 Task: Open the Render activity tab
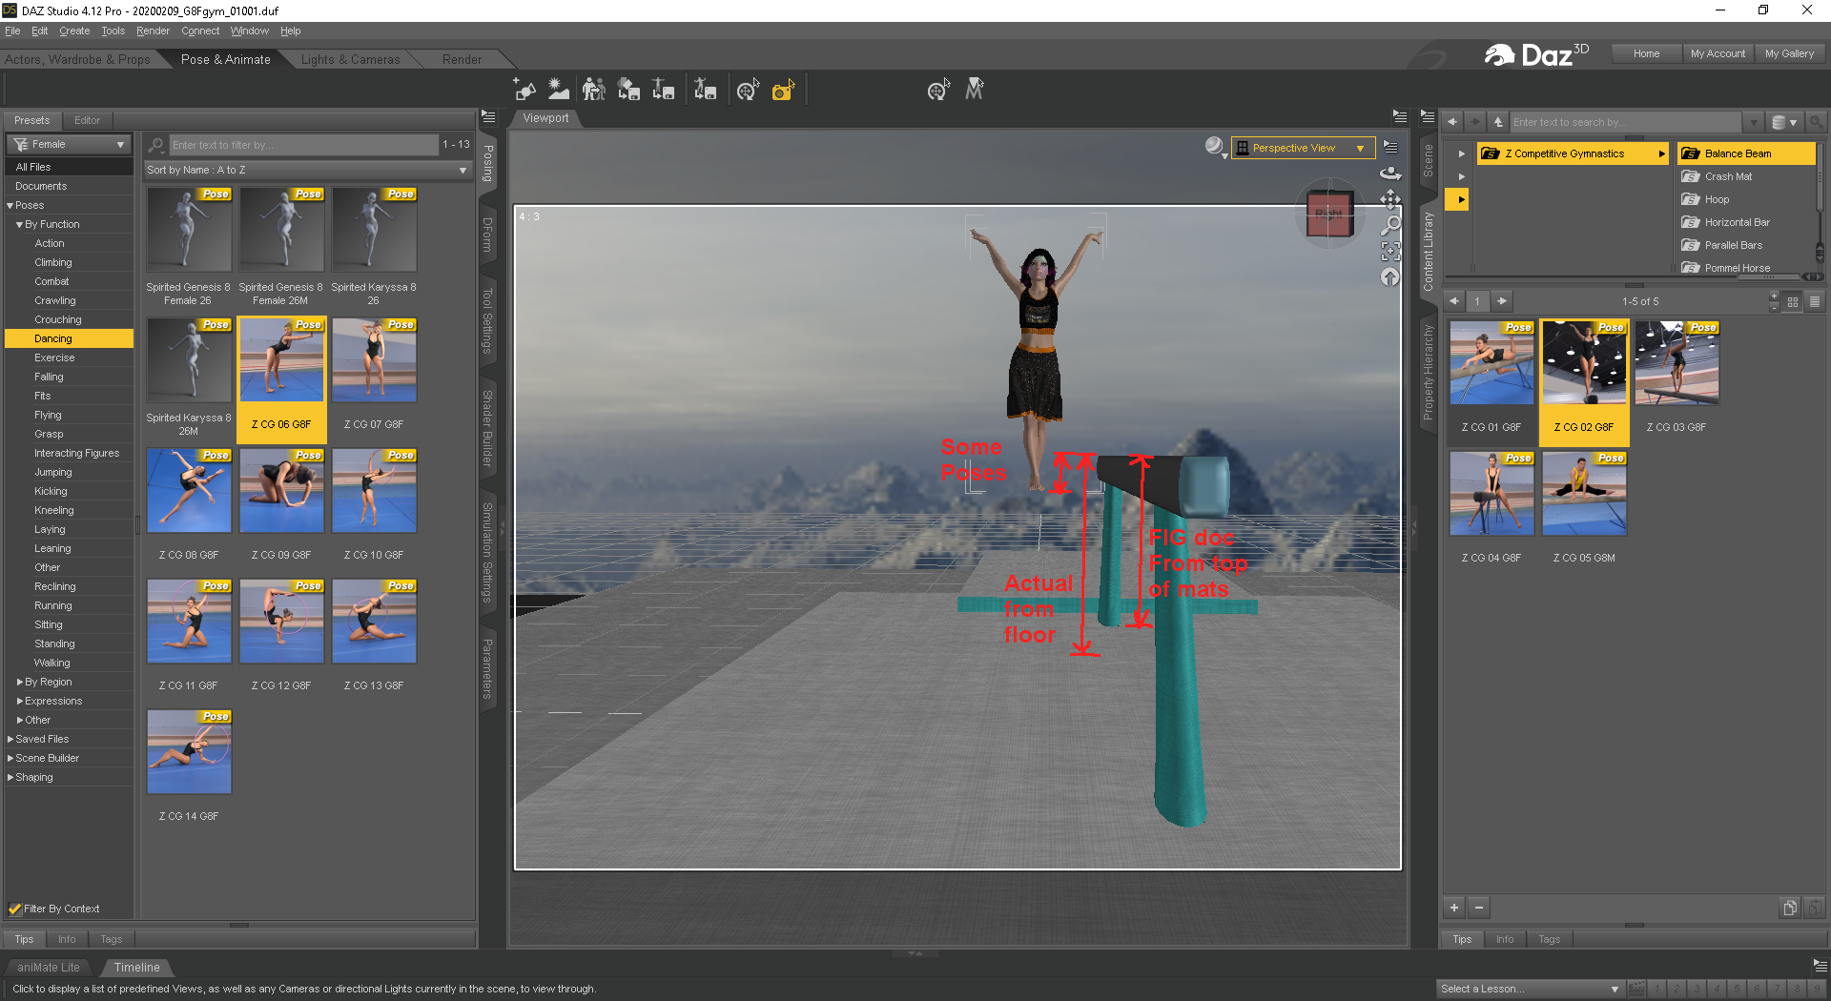click(462, 59)
